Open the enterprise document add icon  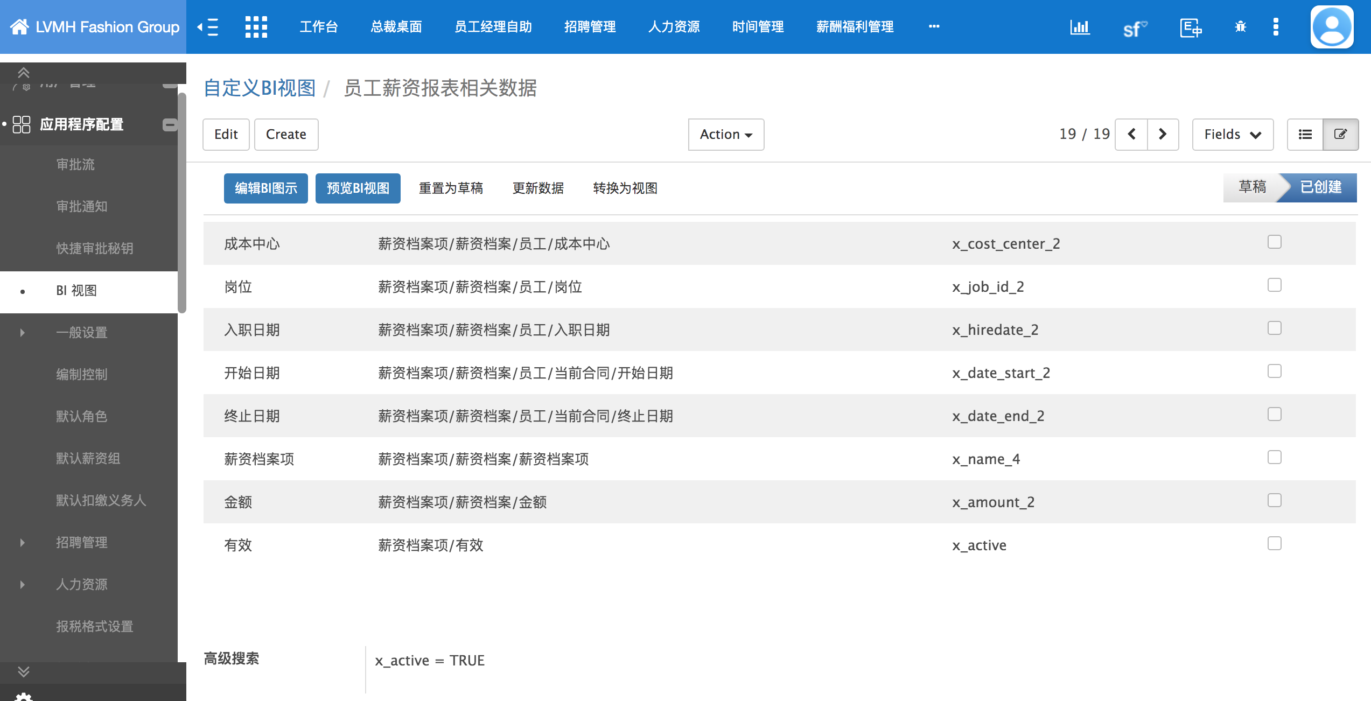tap(1190, 27)
